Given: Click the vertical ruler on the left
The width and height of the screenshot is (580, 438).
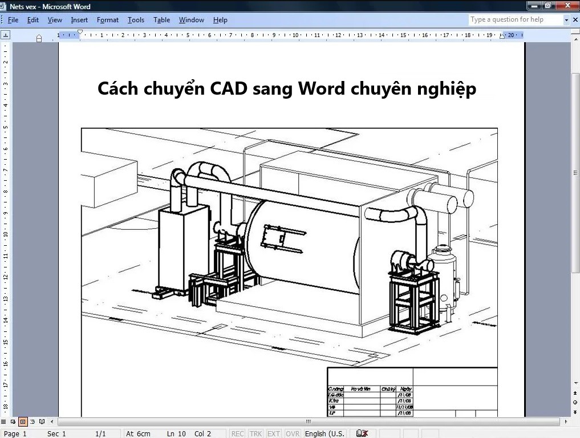Looking at the screenshot, I should (6, 229).
